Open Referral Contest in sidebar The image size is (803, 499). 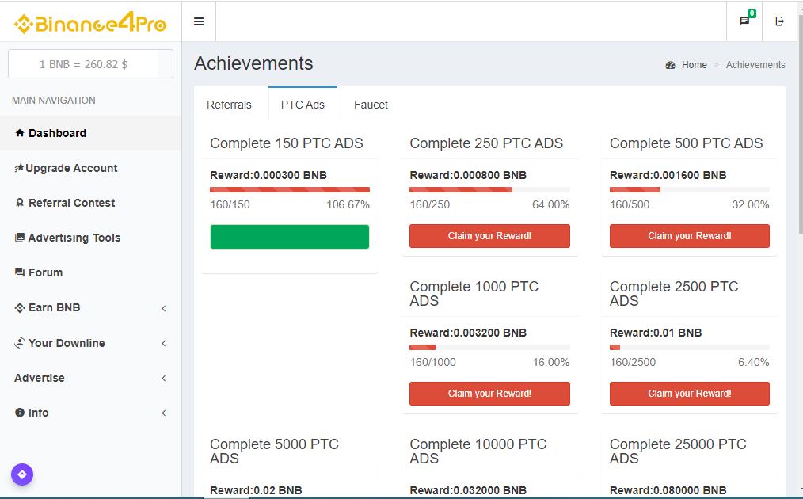tap(71, 203)
